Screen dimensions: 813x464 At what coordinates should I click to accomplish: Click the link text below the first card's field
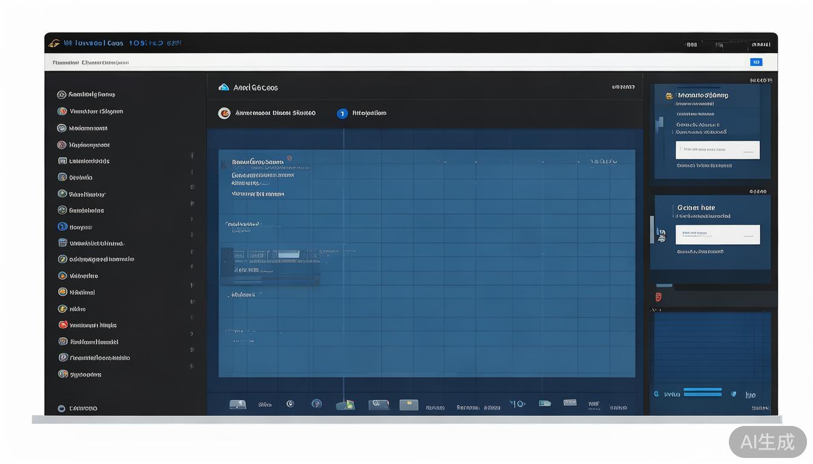click(704, 166)
